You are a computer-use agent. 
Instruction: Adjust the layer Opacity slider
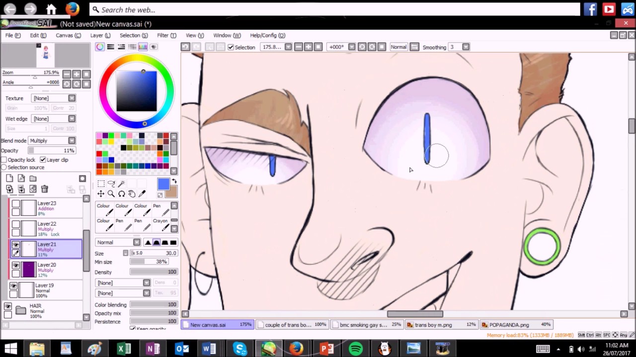point(52,151)
